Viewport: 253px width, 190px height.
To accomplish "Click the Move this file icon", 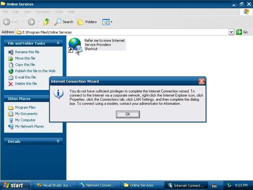I will [11, 59].
